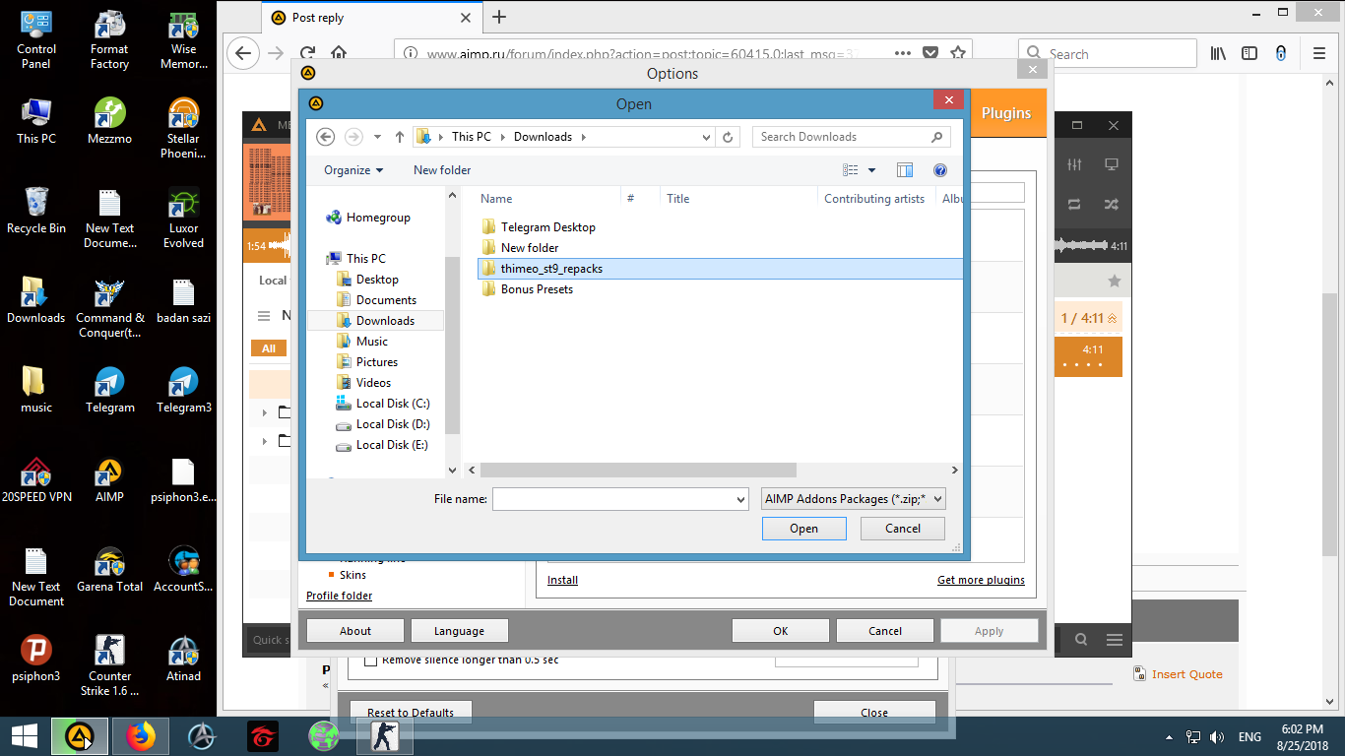Cancel the Open dialog
Image resolution: width=1345 pixels, height=756 pixels.
coord(903,529)
